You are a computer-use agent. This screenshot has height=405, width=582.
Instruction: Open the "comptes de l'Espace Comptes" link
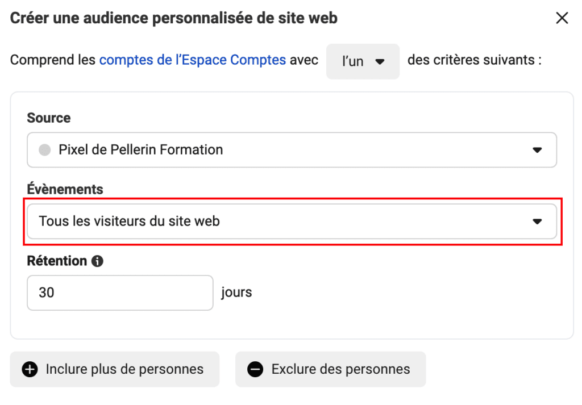click(x=192, y=60)
